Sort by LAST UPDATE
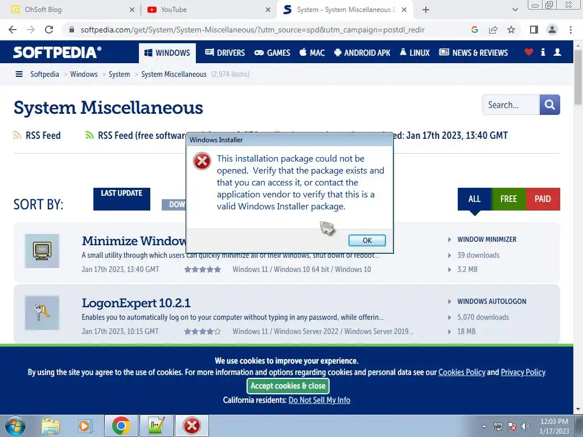 122,199
